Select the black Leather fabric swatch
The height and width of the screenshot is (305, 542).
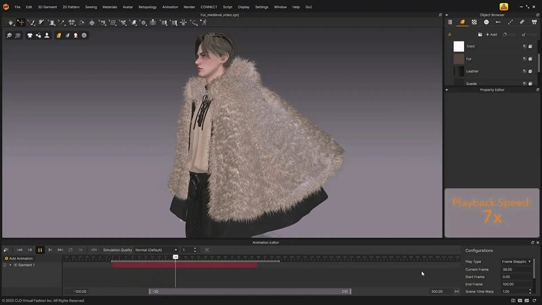(x=459, y=71)
